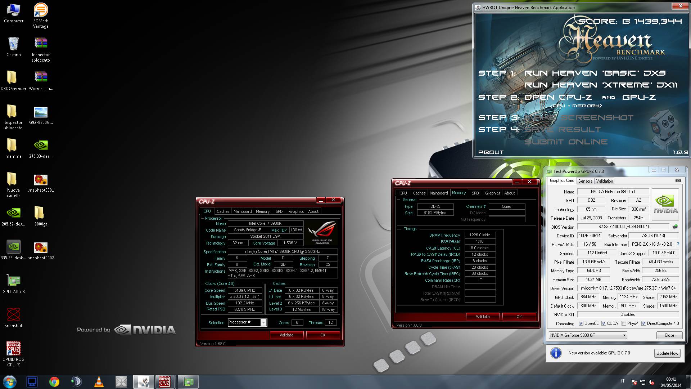Click Validate in the Memory tab window
Viewport: 691px width, 389px height.
483,317
